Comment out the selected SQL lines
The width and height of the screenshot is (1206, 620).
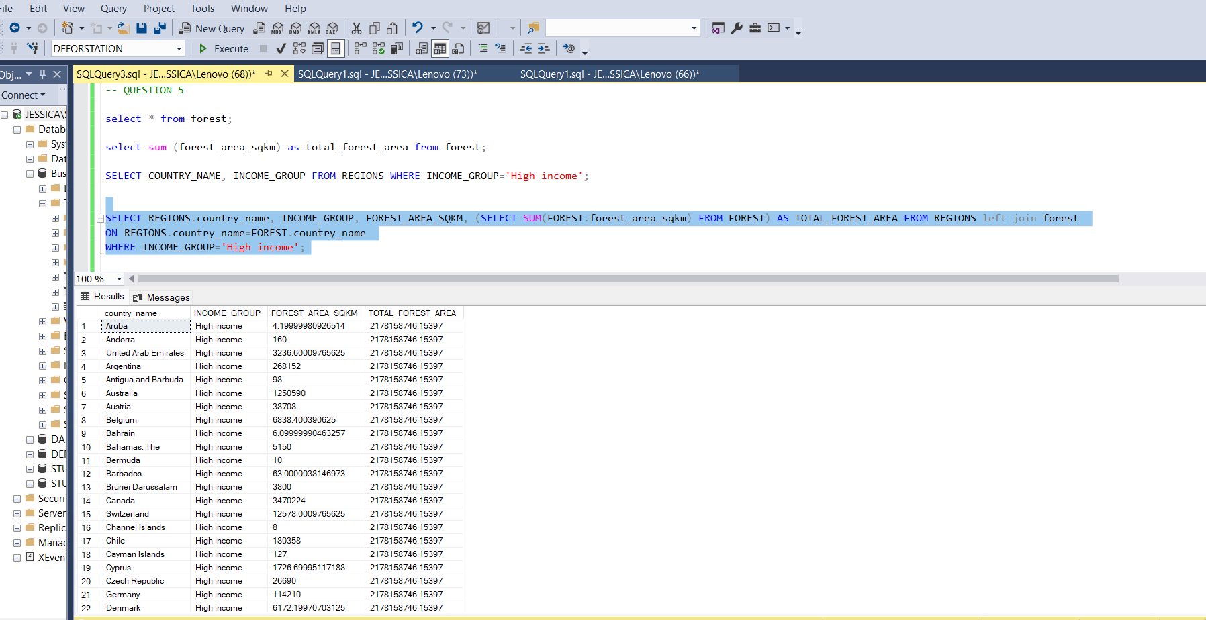[481, 48]
